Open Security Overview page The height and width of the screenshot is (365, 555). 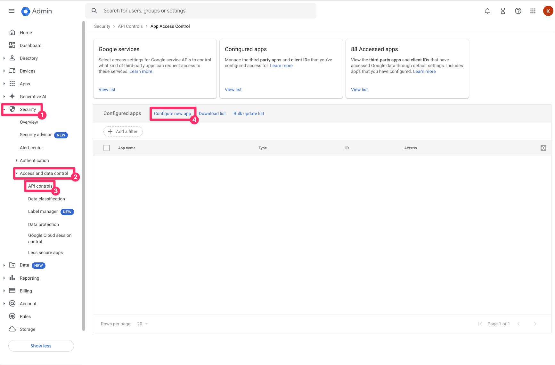(x=29, y=122)
